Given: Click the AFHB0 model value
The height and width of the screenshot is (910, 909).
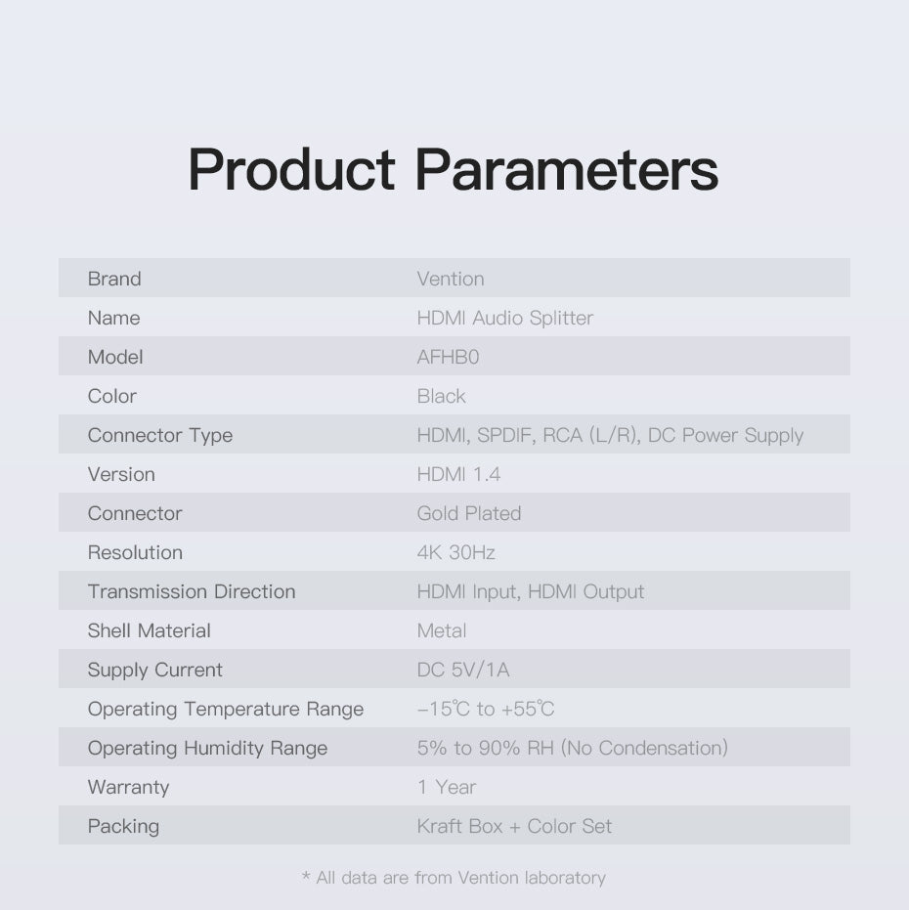Looking at the screenshot, I should coord(448,357).
